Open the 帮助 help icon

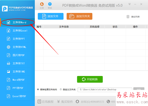point(50,4)
